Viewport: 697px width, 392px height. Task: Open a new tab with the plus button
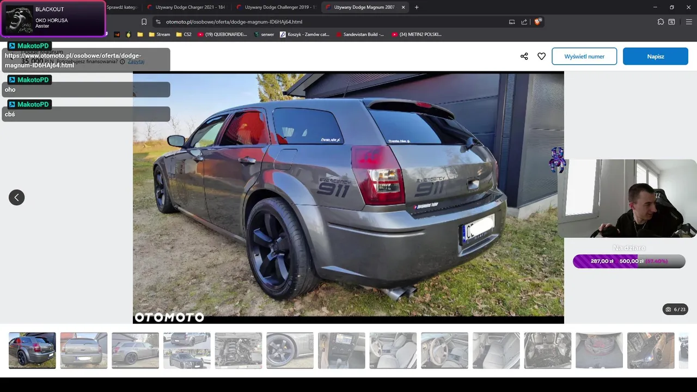click(x=417, y=7)
